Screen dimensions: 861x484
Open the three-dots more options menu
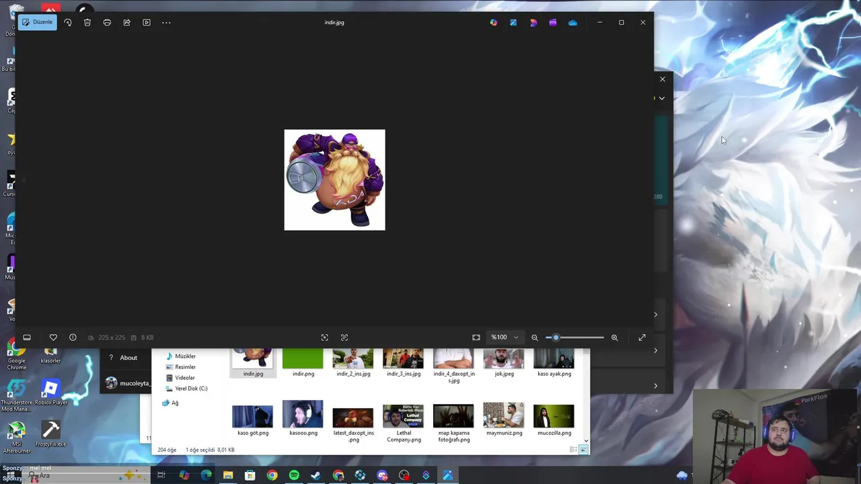[166, 22]
